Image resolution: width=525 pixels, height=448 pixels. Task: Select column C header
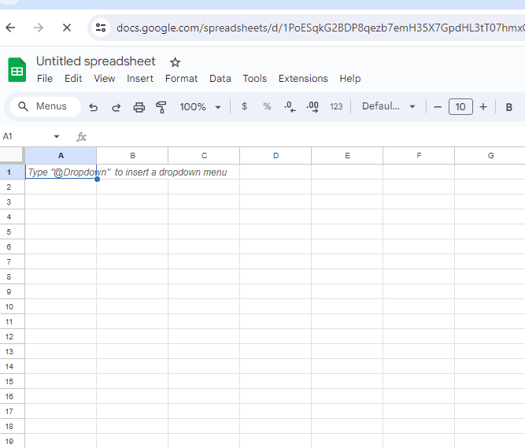click(204, 155)
